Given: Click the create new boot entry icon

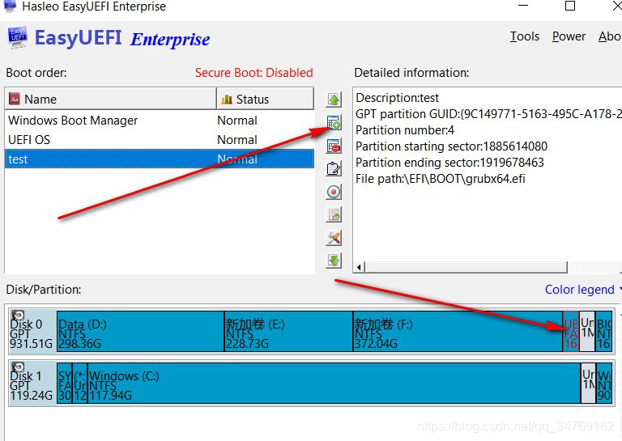Looking at the screenshot, I should coord(334,123).
